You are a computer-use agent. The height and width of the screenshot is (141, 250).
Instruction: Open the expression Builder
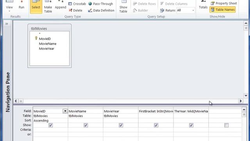click(x=141, y=11)
